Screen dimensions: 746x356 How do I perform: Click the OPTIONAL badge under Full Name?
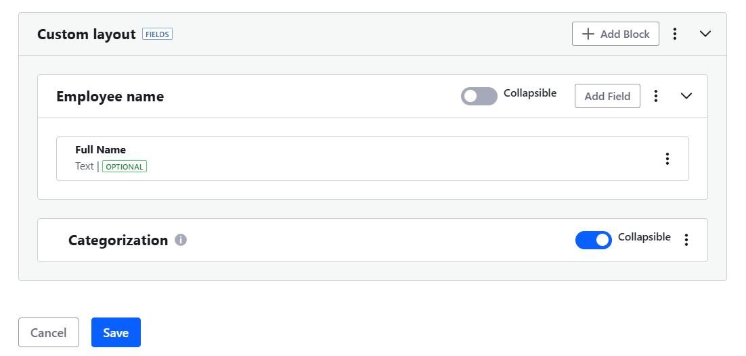click(125, 167)
